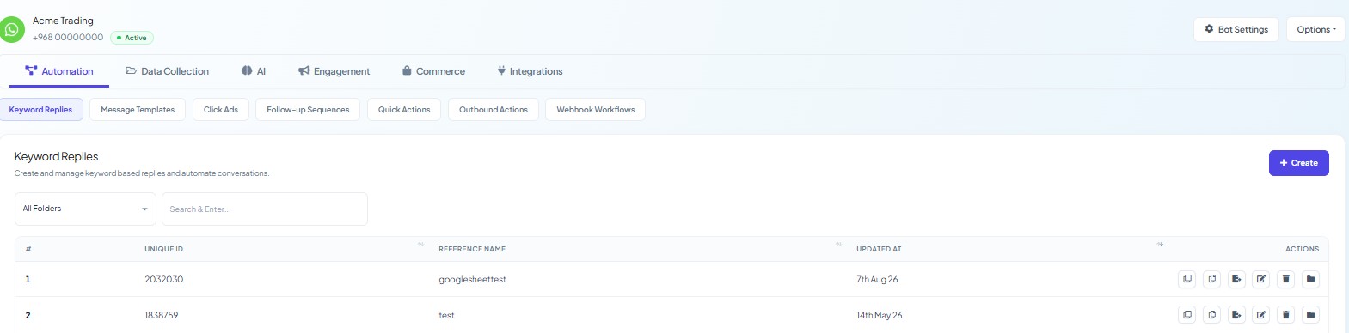1349x333 pixels.
Task: Edit the googlesheettest reply
Action: 1261,279
